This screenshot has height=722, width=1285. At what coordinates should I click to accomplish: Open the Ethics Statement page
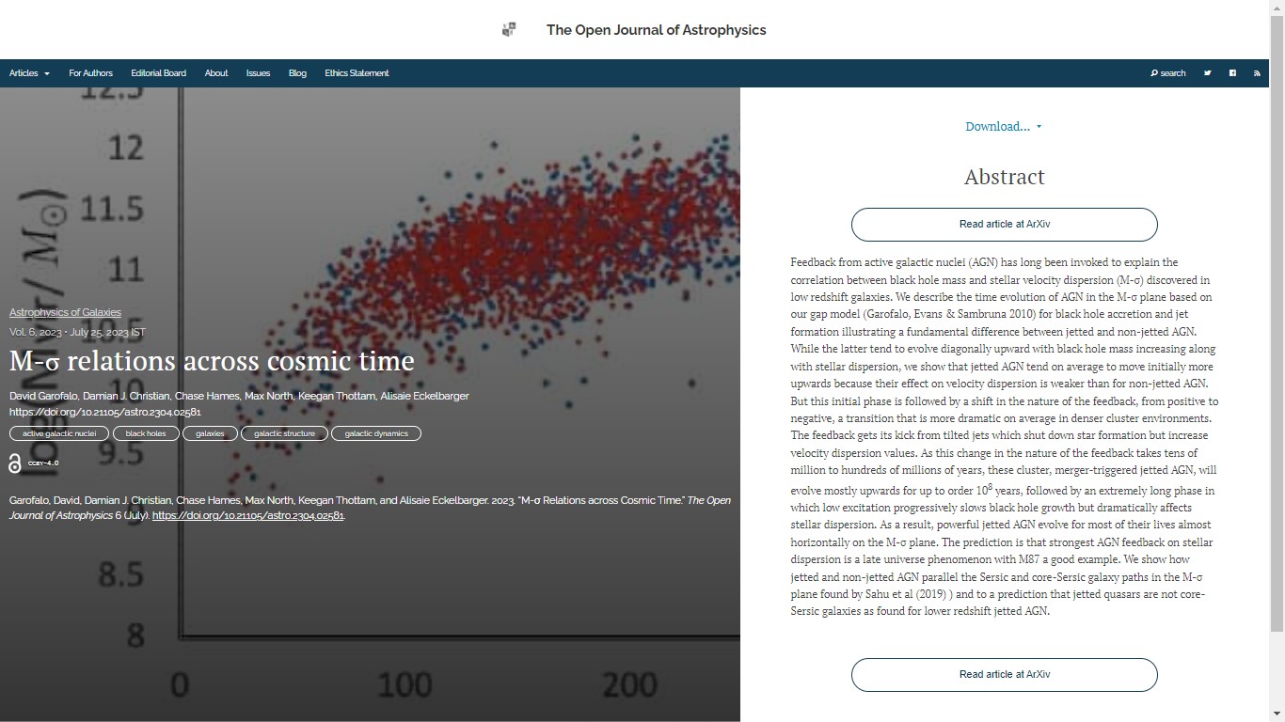(357, 73)
